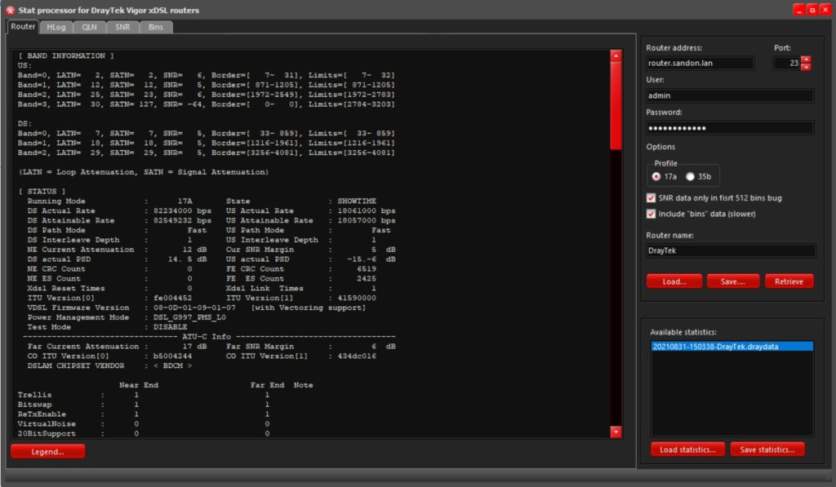The width and height of the screenshot is (836, 487).
Task: Toggle Include bins data checkbox
Action: (x=651, y=214)
